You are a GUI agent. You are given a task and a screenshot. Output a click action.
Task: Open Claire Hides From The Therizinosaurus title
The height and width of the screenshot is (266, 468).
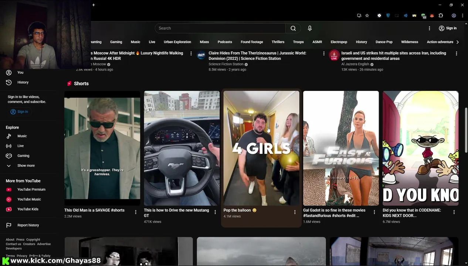(257, 56)
